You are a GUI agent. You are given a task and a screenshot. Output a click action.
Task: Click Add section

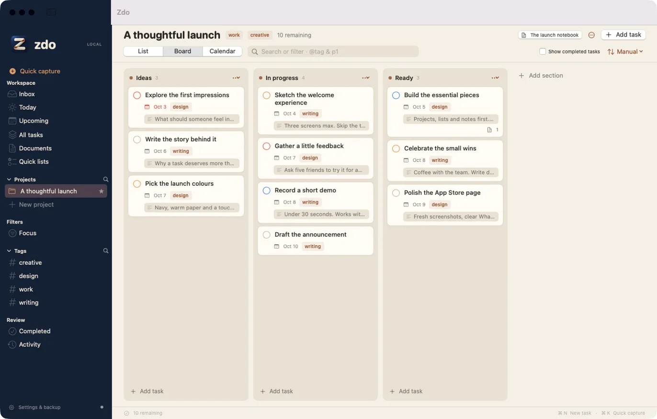coord(541,76)
